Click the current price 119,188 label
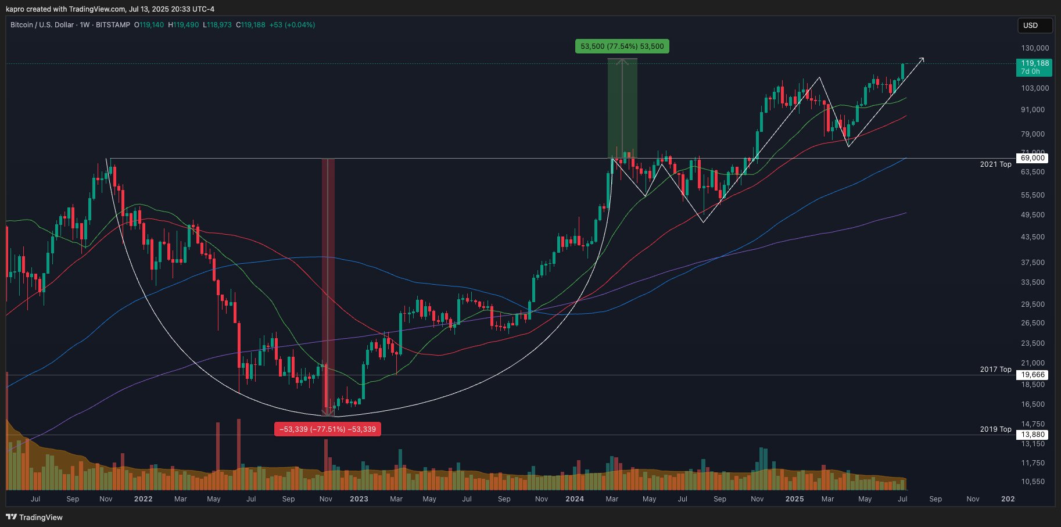1061x527 pixels. click(1034, 63)
